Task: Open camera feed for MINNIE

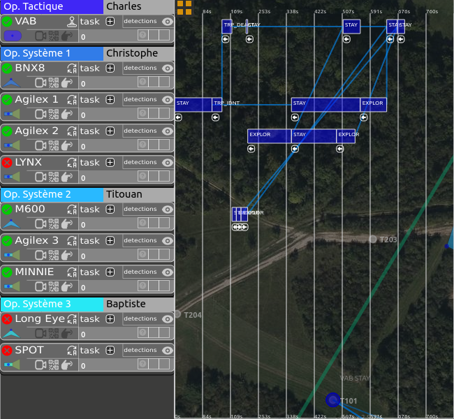Action: (x=41, y=286)
